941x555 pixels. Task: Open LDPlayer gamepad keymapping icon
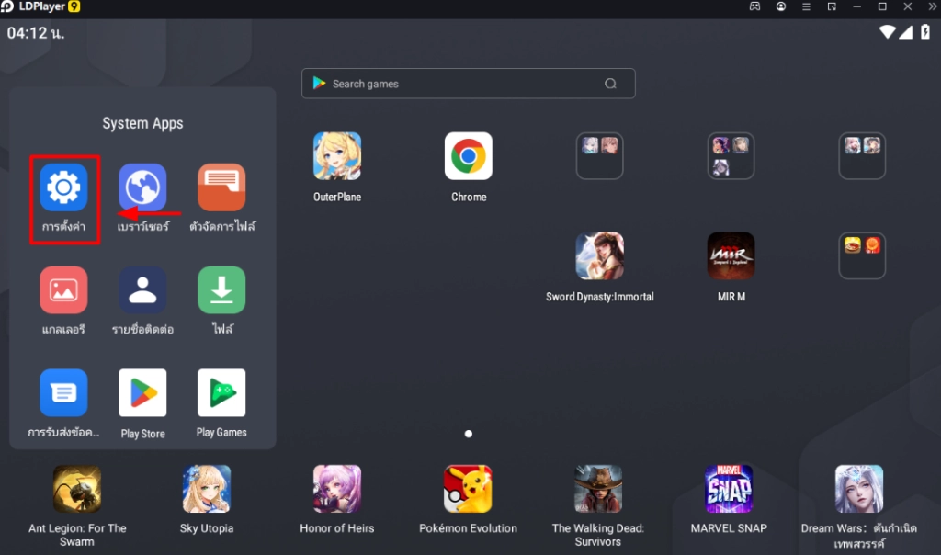[754, 6]
